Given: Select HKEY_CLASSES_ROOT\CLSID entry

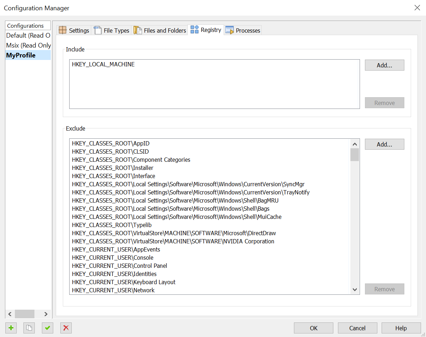Looking at the screenshot, I should click(x=110, y=152).
